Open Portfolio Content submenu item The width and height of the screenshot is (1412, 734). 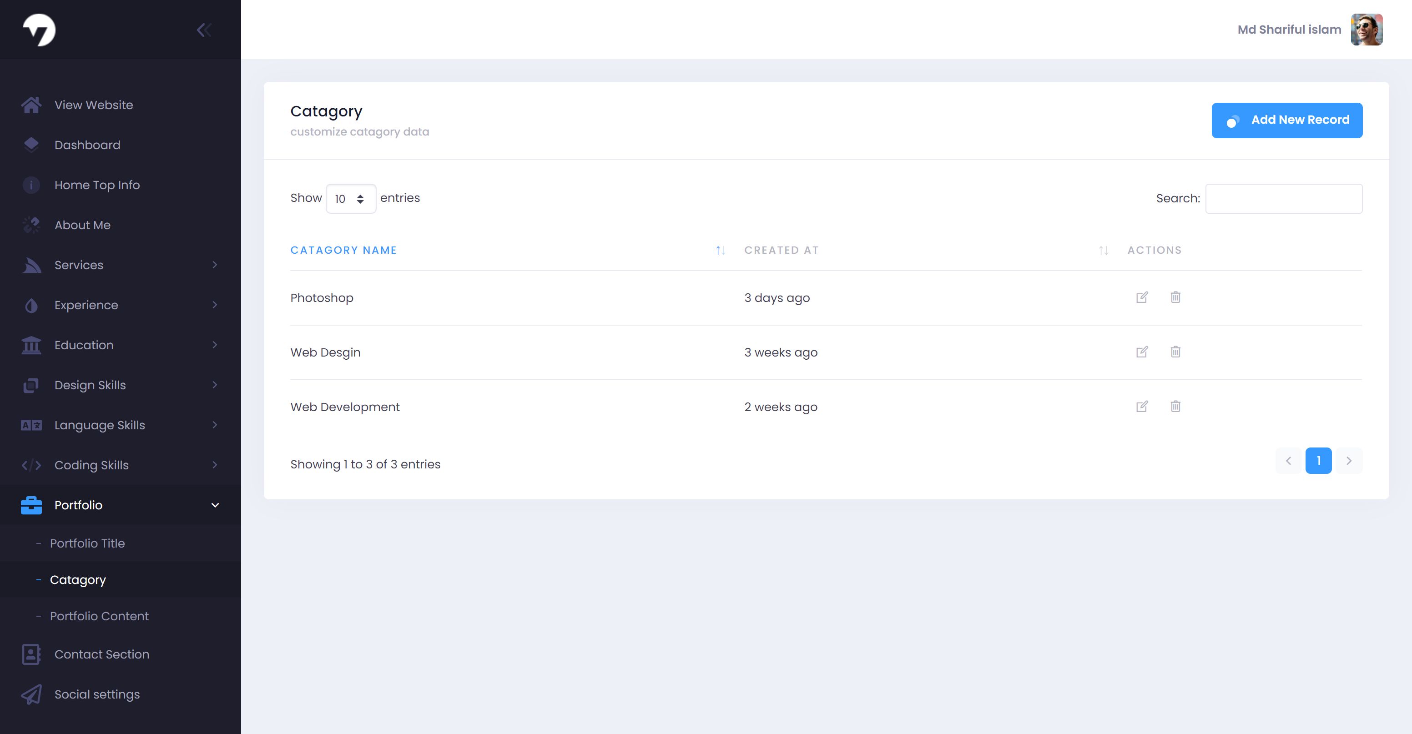pyautogui.click(x=121, y=616)
